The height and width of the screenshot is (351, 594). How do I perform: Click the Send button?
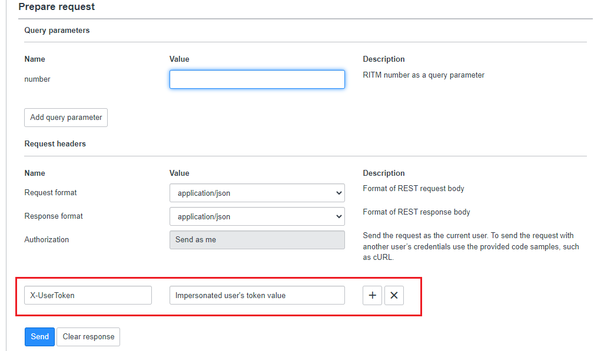click(40, 337)
